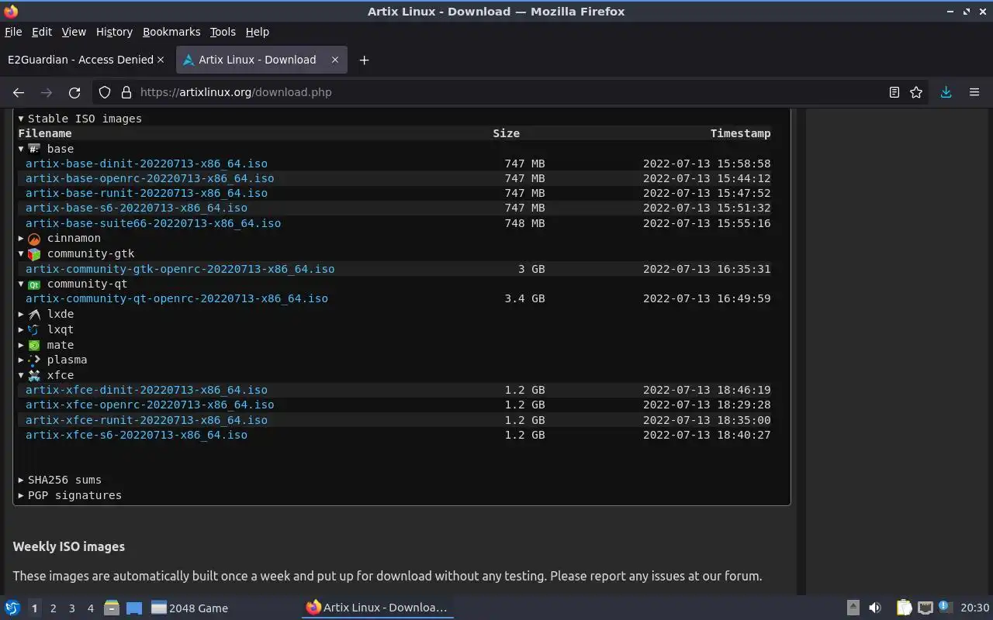Open the Edit menu

42,32
